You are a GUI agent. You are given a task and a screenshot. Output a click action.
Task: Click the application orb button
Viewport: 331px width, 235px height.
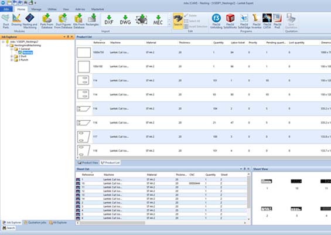(3, 3)
